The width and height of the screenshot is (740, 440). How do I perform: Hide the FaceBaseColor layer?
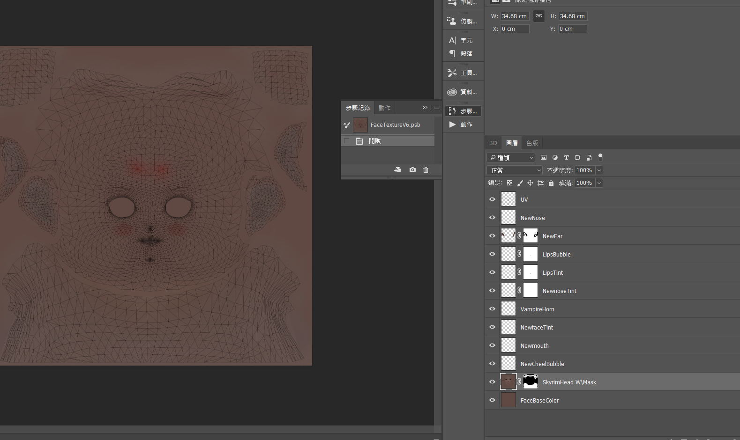coord(492,400)
